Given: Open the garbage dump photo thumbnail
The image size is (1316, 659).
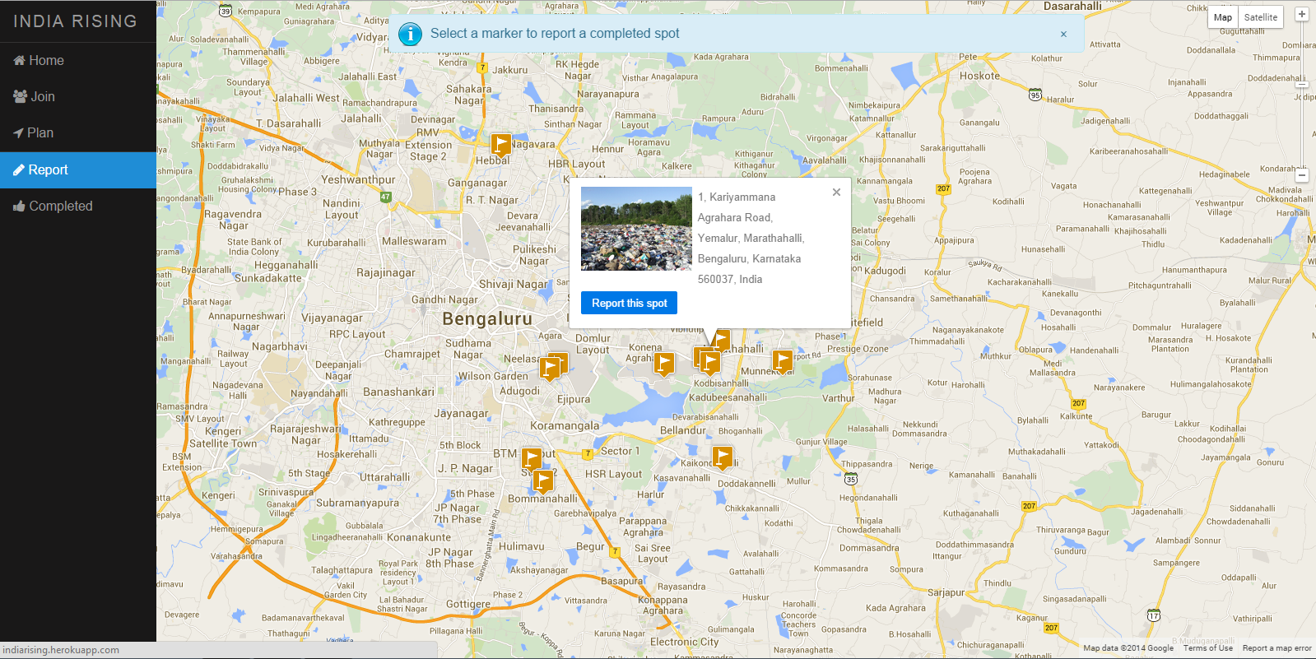Looking at the screenshot, I should (636, 229).
